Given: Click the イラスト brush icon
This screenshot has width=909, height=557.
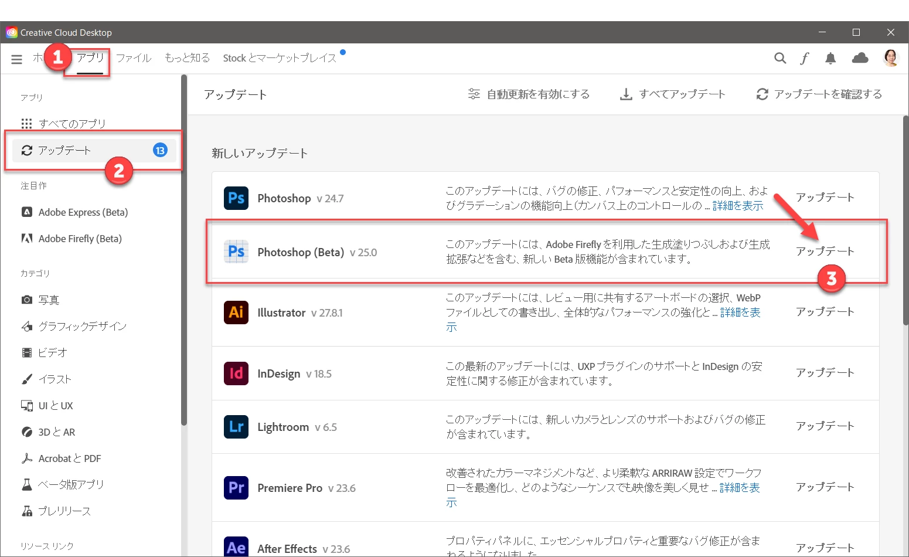Looking at the screenshot, I should click(27, 379).
